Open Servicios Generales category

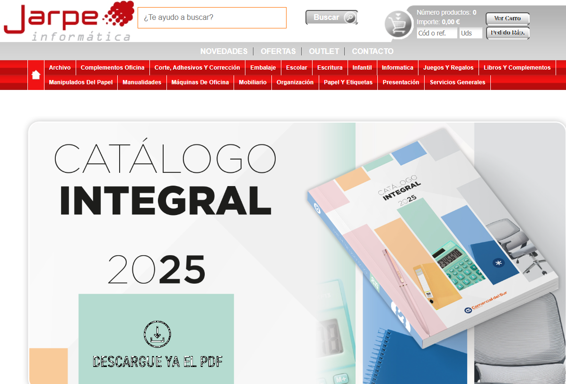point(457,82)
